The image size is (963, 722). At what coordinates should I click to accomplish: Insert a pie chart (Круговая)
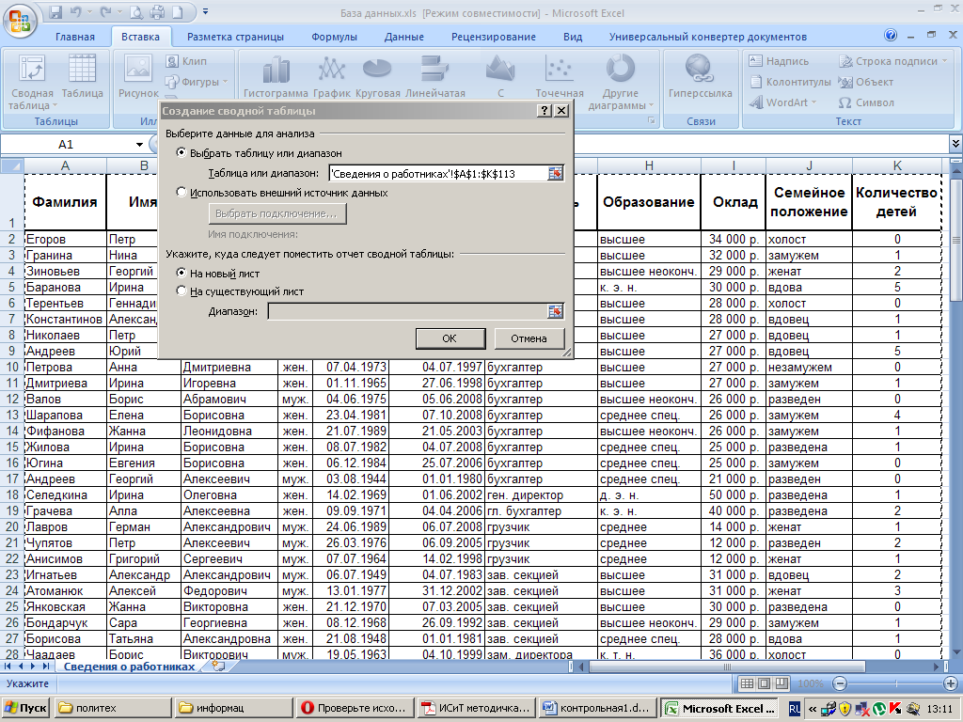tap(377, 77)
